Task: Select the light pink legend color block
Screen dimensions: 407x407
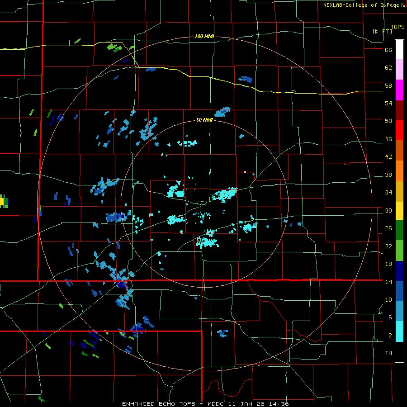Action: 399,69
